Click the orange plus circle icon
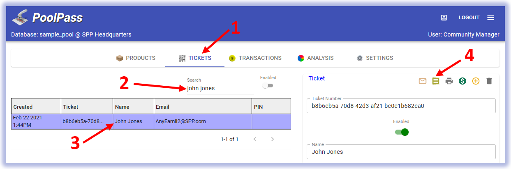 pos(476,81)
